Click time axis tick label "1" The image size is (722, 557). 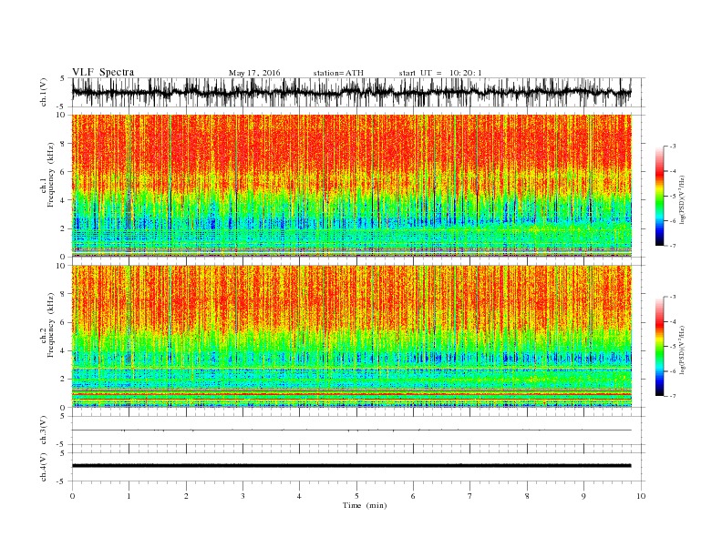[129, 496]
